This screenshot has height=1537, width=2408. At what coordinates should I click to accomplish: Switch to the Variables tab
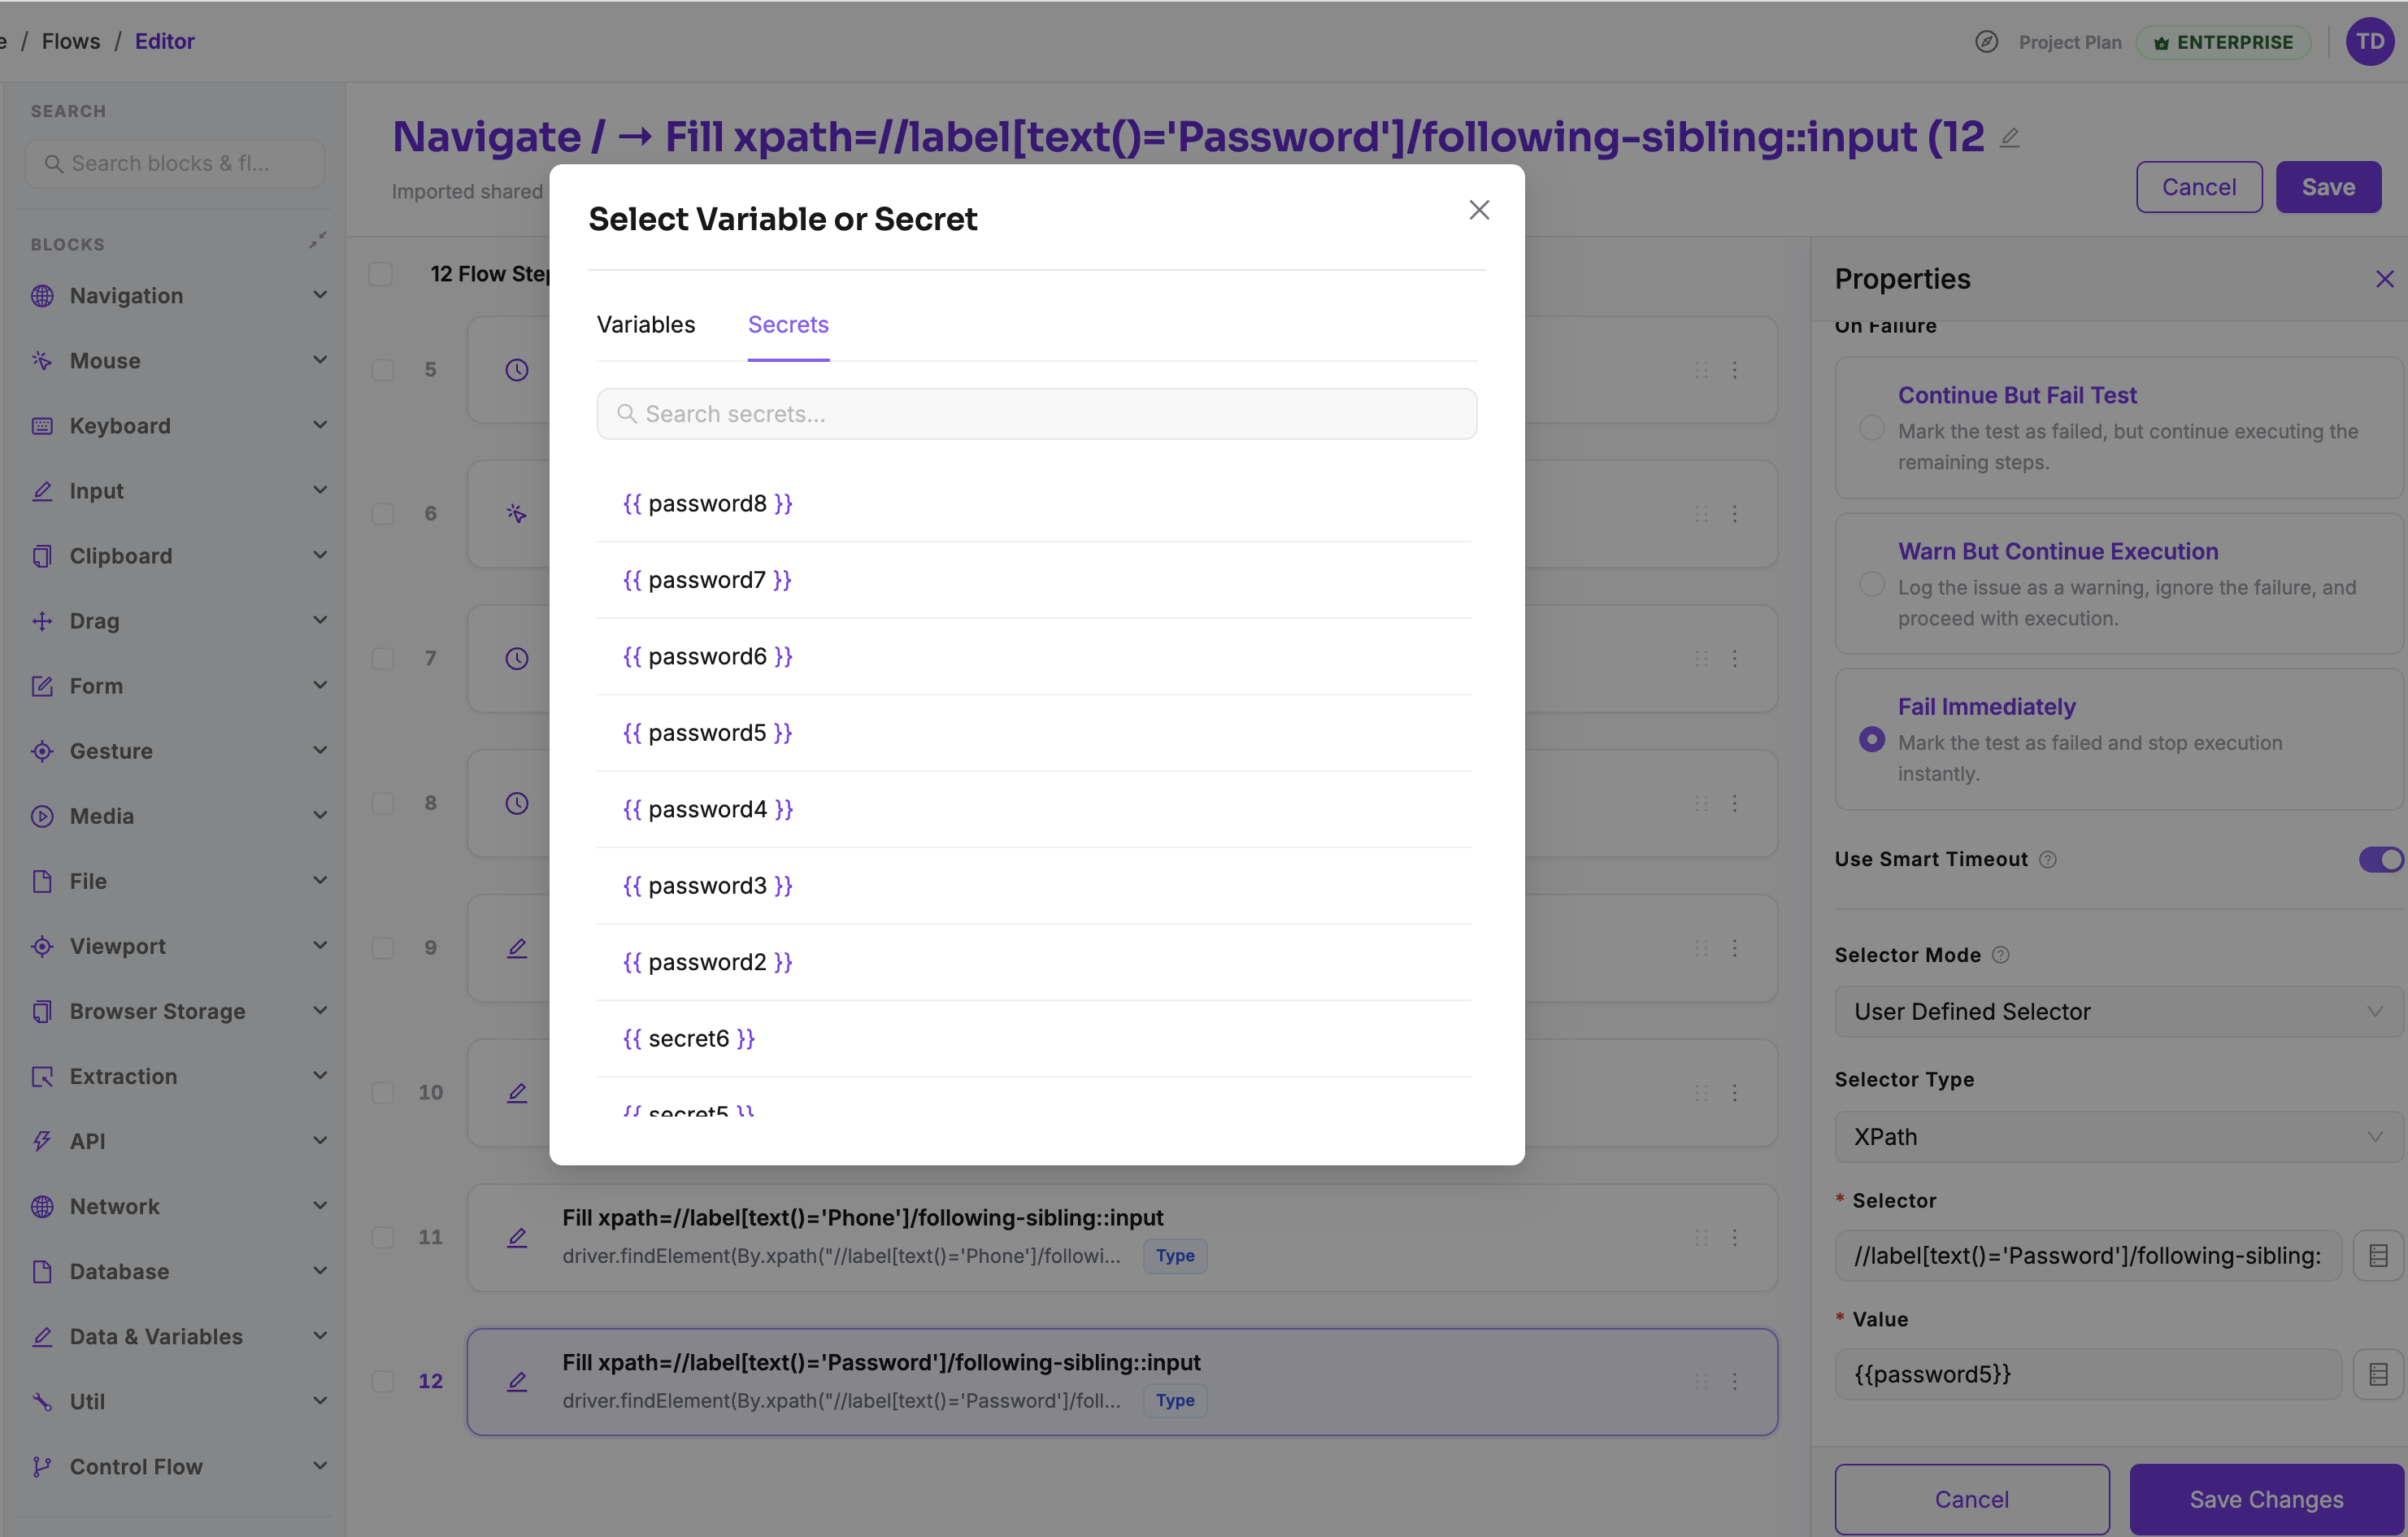coord(646,325)
